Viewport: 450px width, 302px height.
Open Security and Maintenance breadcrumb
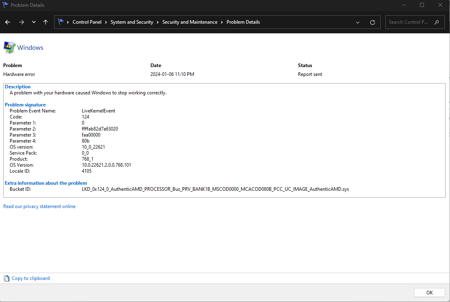pyautogui.click(x=190, y=22)
